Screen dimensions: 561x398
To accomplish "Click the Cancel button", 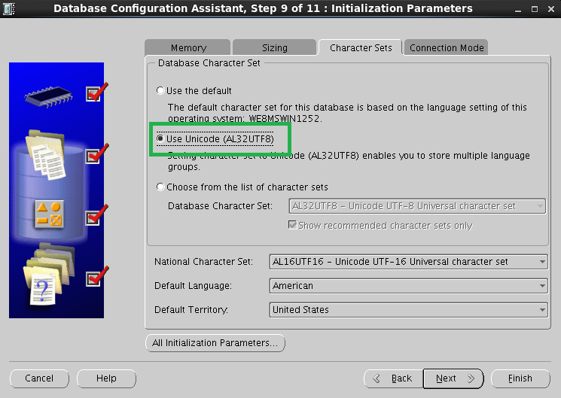I will pyautogui.click(x=39, y=378).
